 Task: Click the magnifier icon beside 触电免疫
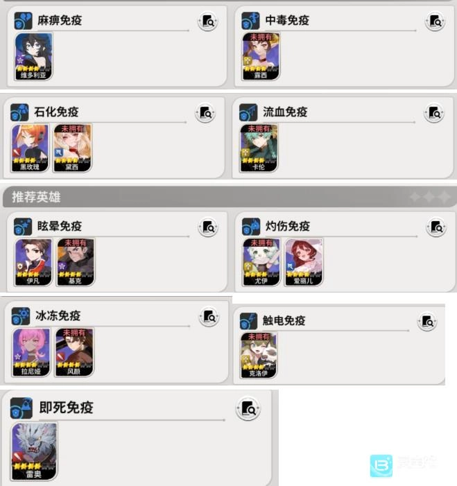point(427,322)
